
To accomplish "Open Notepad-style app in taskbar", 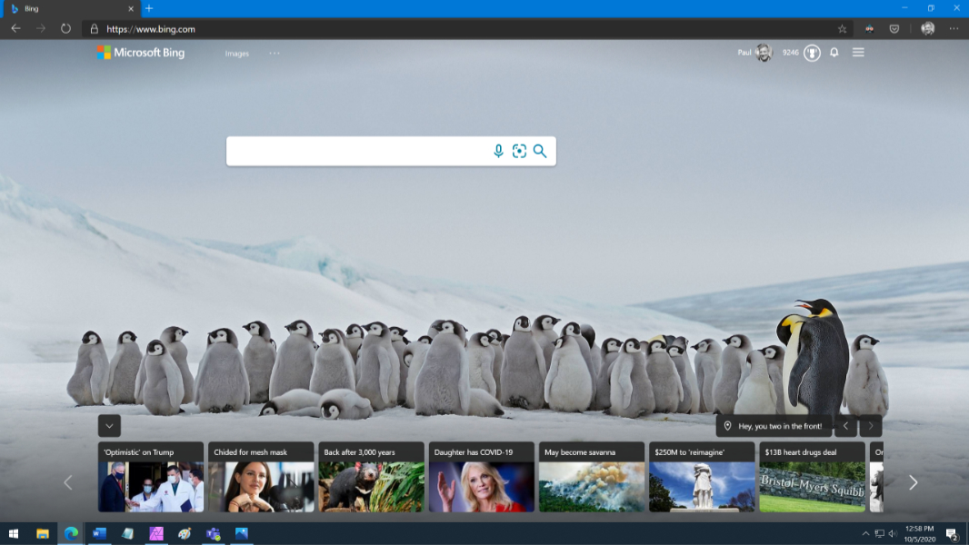I will coord(128,534).
